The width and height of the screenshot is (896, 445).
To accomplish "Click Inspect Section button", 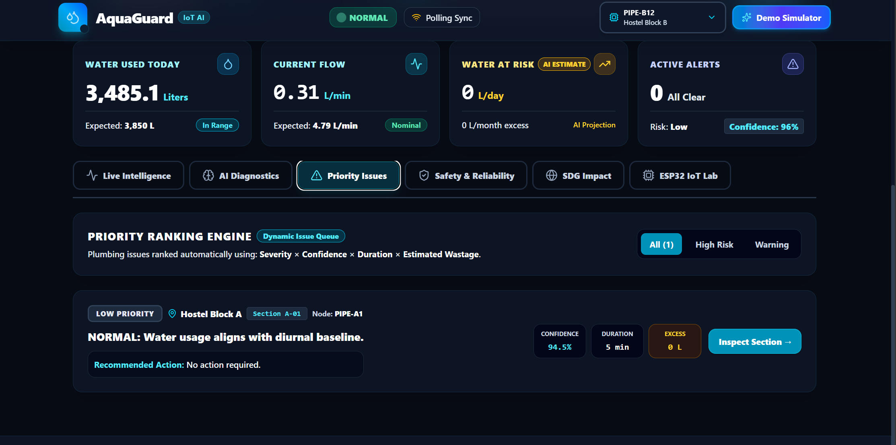I will (x=755, y=342).
